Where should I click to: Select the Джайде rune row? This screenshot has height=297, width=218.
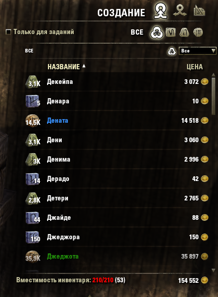tap(117, 218)
